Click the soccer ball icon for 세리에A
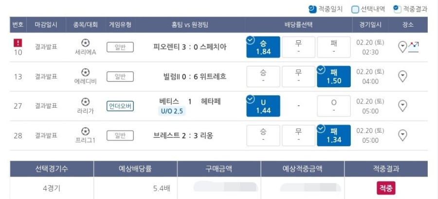Image resolution: width=438 pixels, height=199 pixels. click(x=86, y=43)
